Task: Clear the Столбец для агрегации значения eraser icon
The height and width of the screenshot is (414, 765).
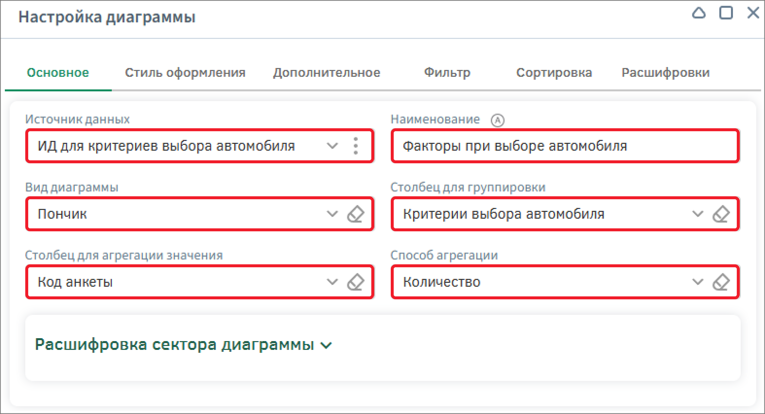Action: point(356,282)
